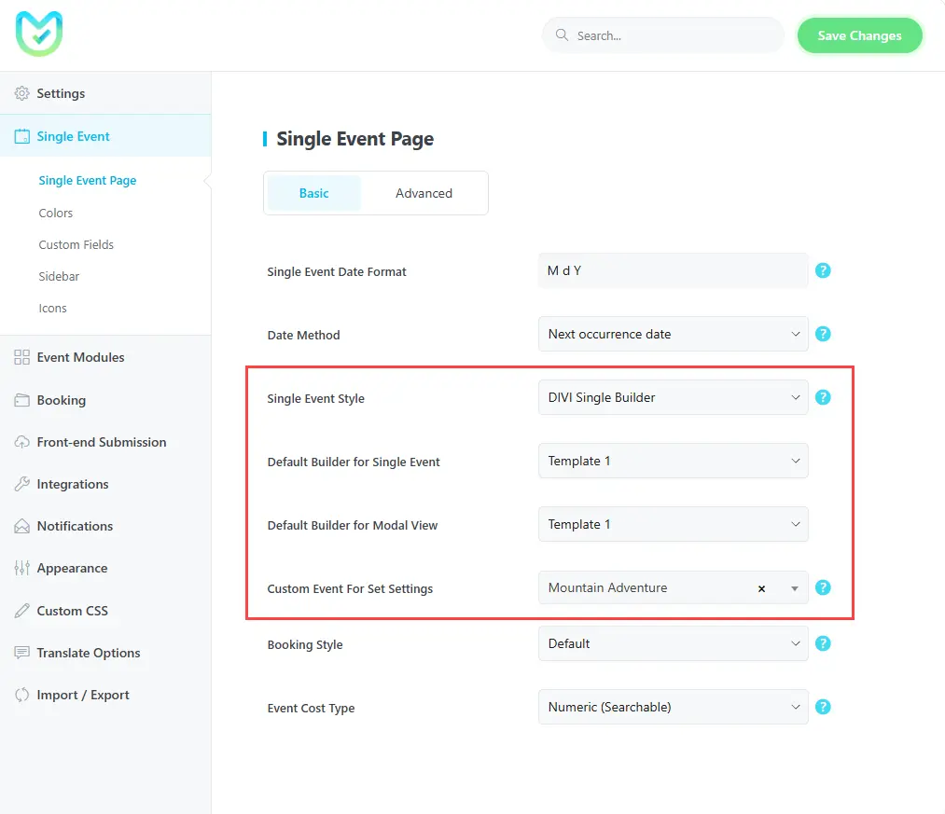Image resolution: width=945 pixels, height=814 pixels.
Task: Open help for Single Event Style
Action: pos(823,397)
